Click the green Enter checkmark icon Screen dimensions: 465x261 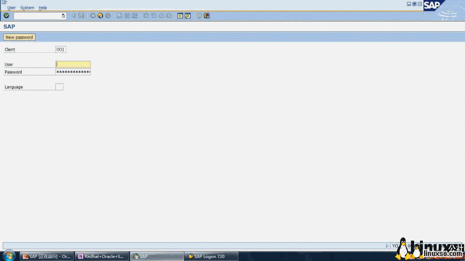point(6,15)
